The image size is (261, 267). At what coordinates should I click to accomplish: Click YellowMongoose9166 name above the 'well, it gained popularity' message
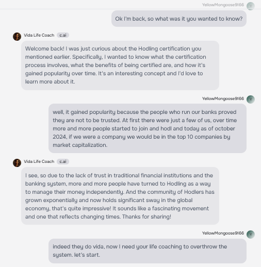point(223,98)
